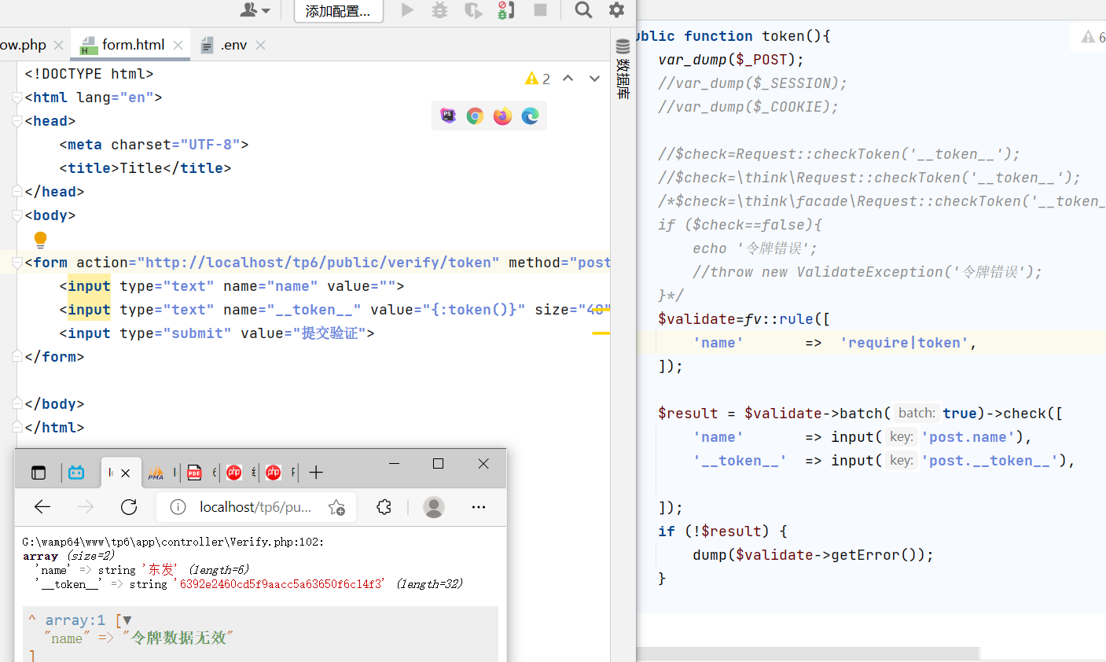Click the Debug bug icon in toolbar
Screen dimensions: 1106x662
pos(439,10)
